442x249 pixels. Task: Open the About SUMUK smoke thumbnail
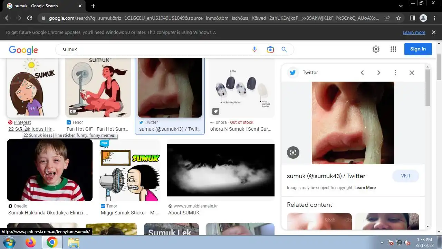click(221, 170)
